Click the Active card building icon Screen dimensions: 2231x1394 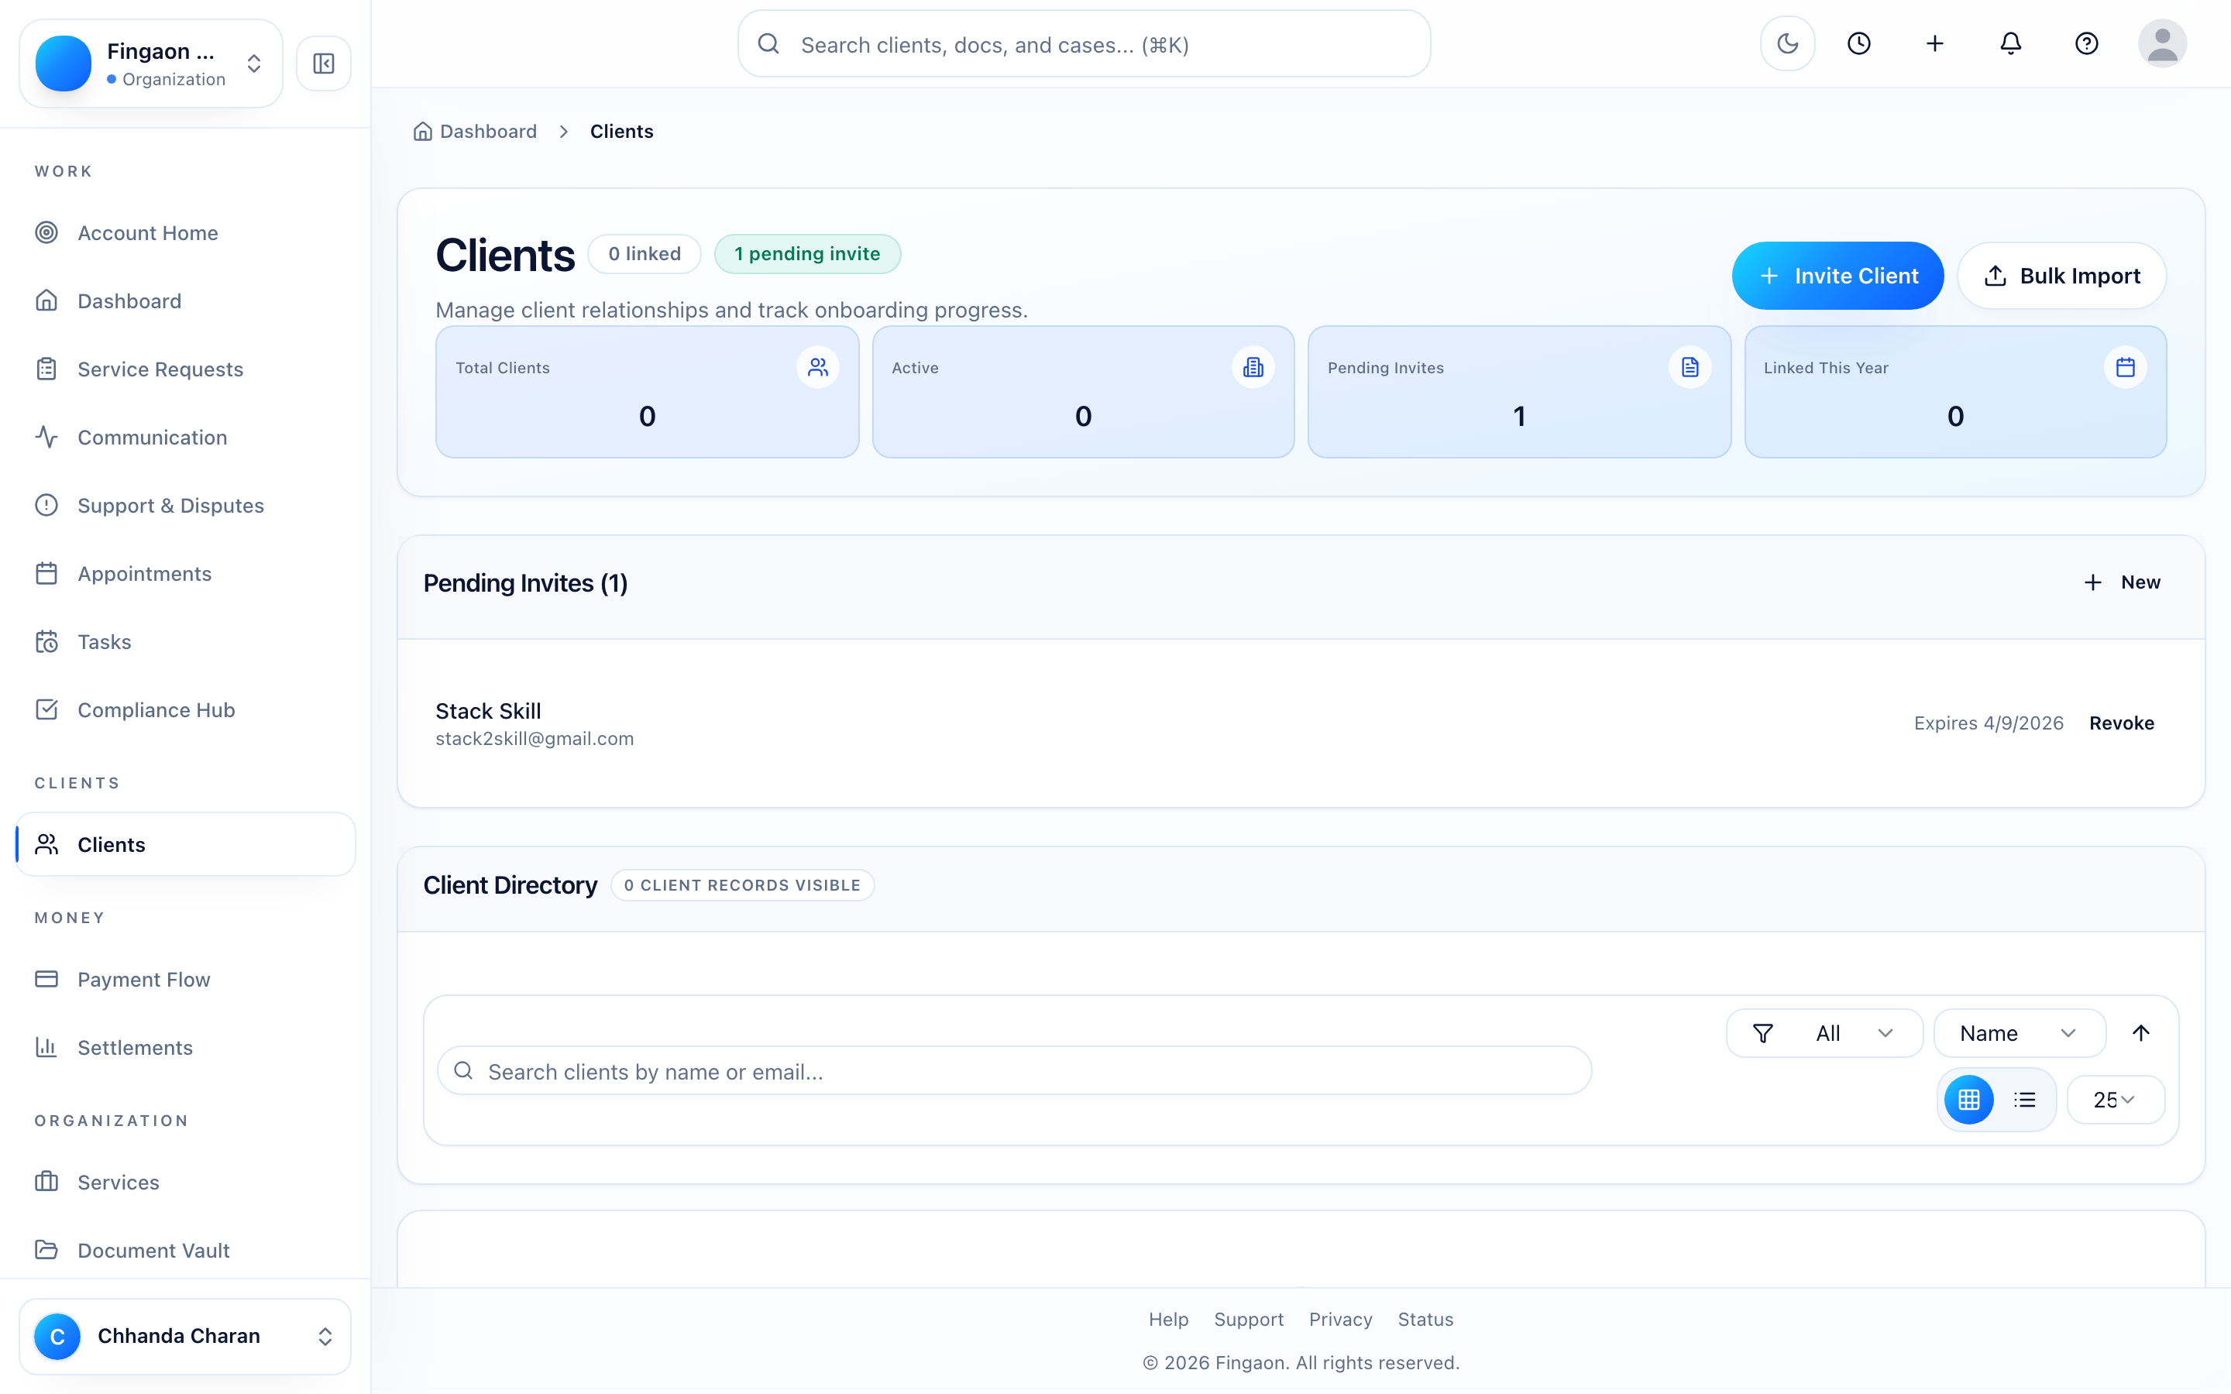click(x=1253, y=367)
